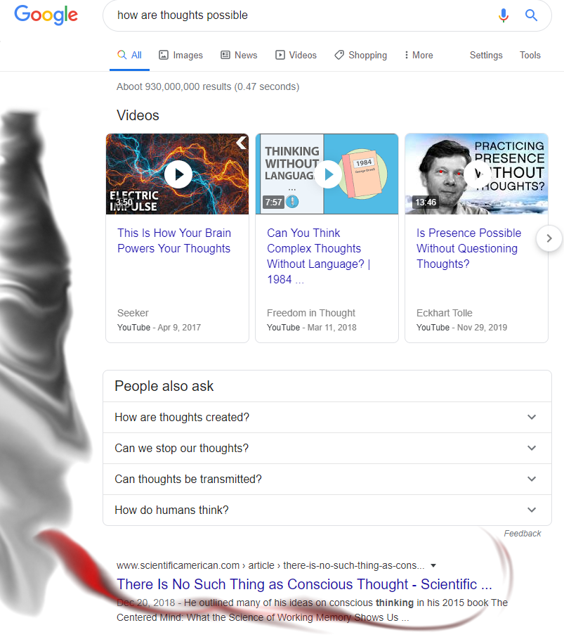Click the 'People also ask' heading
The width and height of the screenshot is (564, 637).
coord(164,386)
